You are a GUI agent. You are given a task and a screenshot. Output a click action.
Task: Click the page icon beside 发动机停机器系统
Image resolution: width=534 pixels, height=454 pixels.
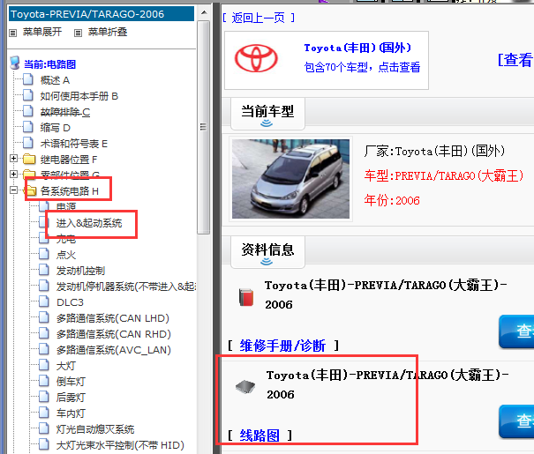pyautogui.click(x=43, y=286)
